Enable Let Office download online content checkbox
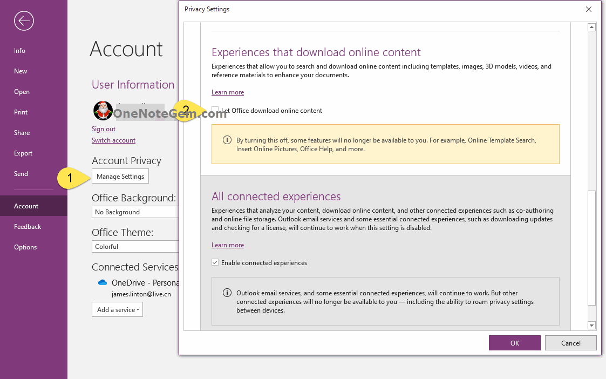 pyautogui.click(x=215, y=110)
